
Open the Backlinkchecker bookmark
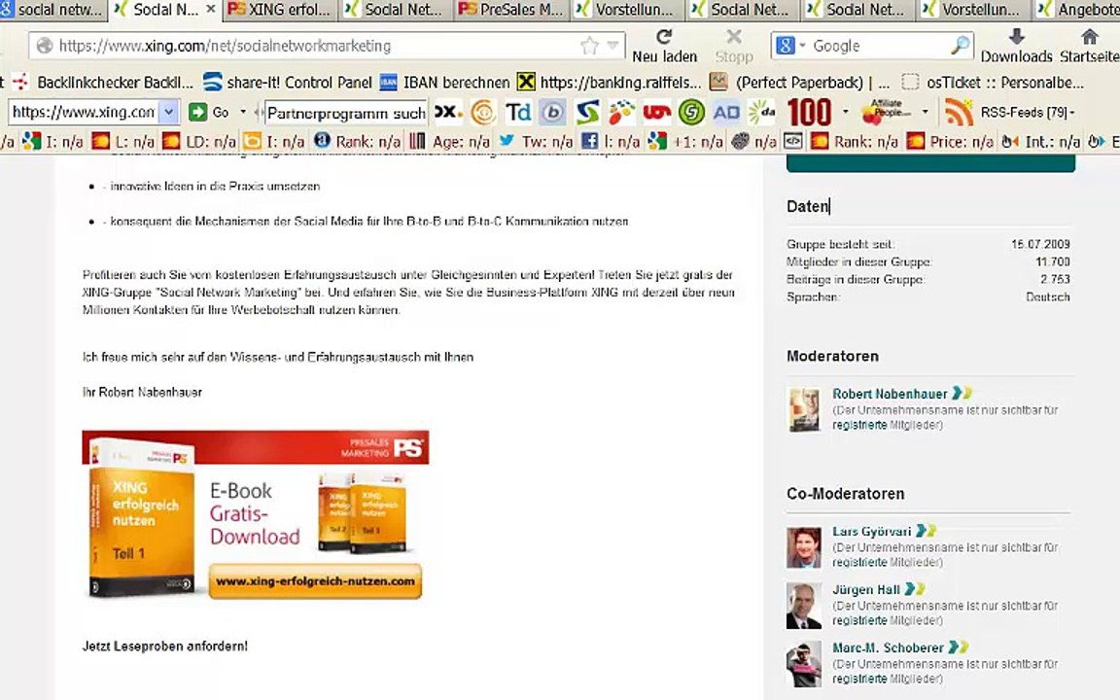point(102,82)
